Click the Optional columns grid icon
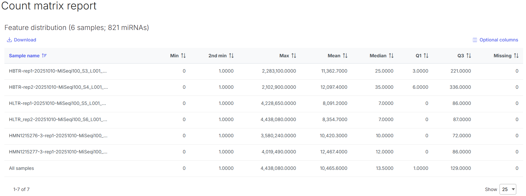The image size is (526, 196). coord(475,40)
